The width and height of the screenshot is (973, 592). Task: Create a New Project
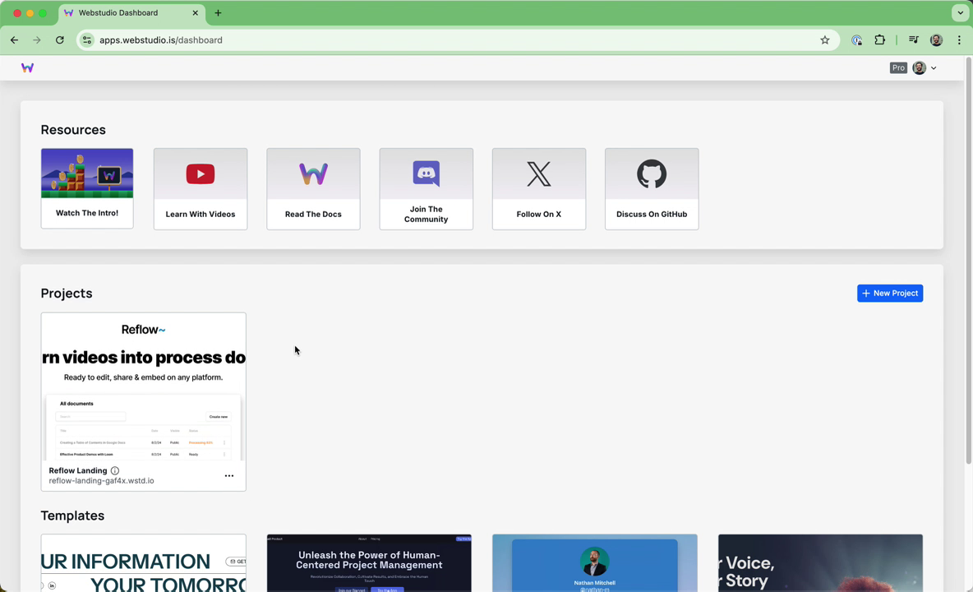890,293
